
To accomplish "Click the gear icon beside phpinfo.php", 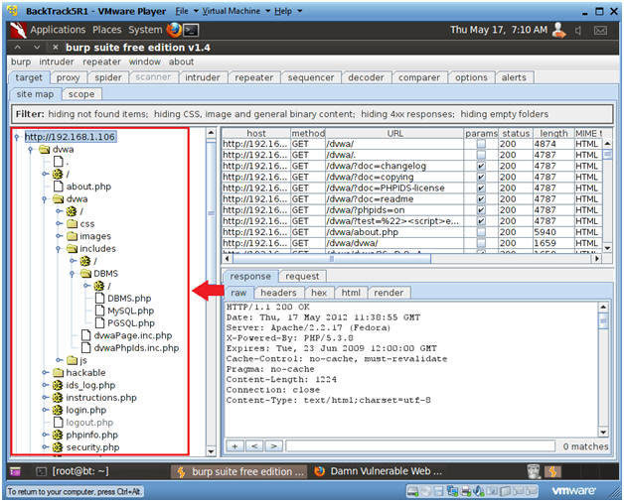I will click(58, 435).
